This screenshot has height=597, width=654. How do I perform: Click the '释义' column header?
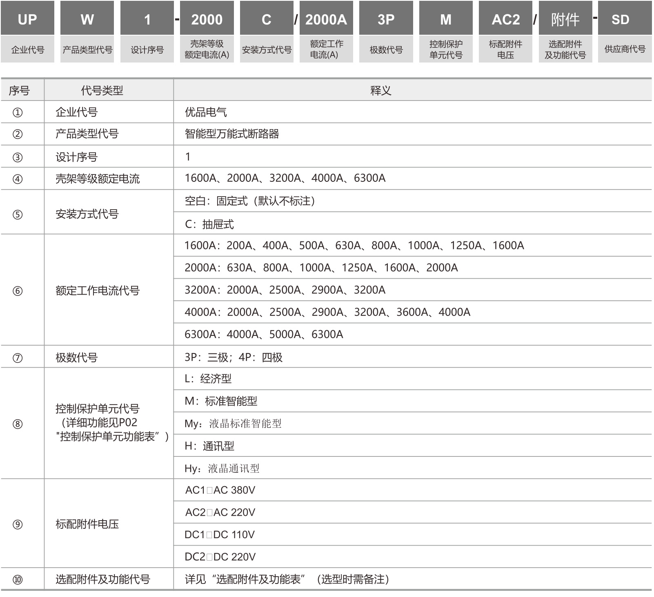tap(380, 90)
